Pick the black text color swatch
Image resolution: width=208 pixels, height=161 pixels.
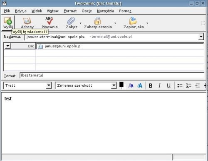pyautogui.click(x=121, y=84)
